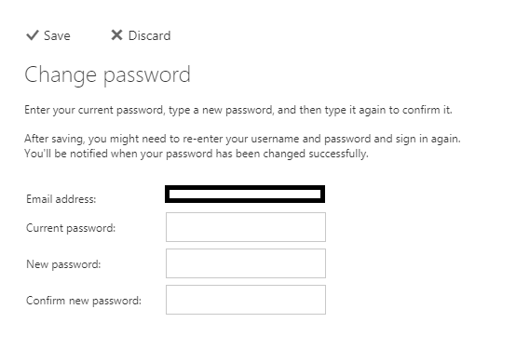Screen dimensions: 516x363
Task: Click the Discard X icon
Action: [116, 34]
